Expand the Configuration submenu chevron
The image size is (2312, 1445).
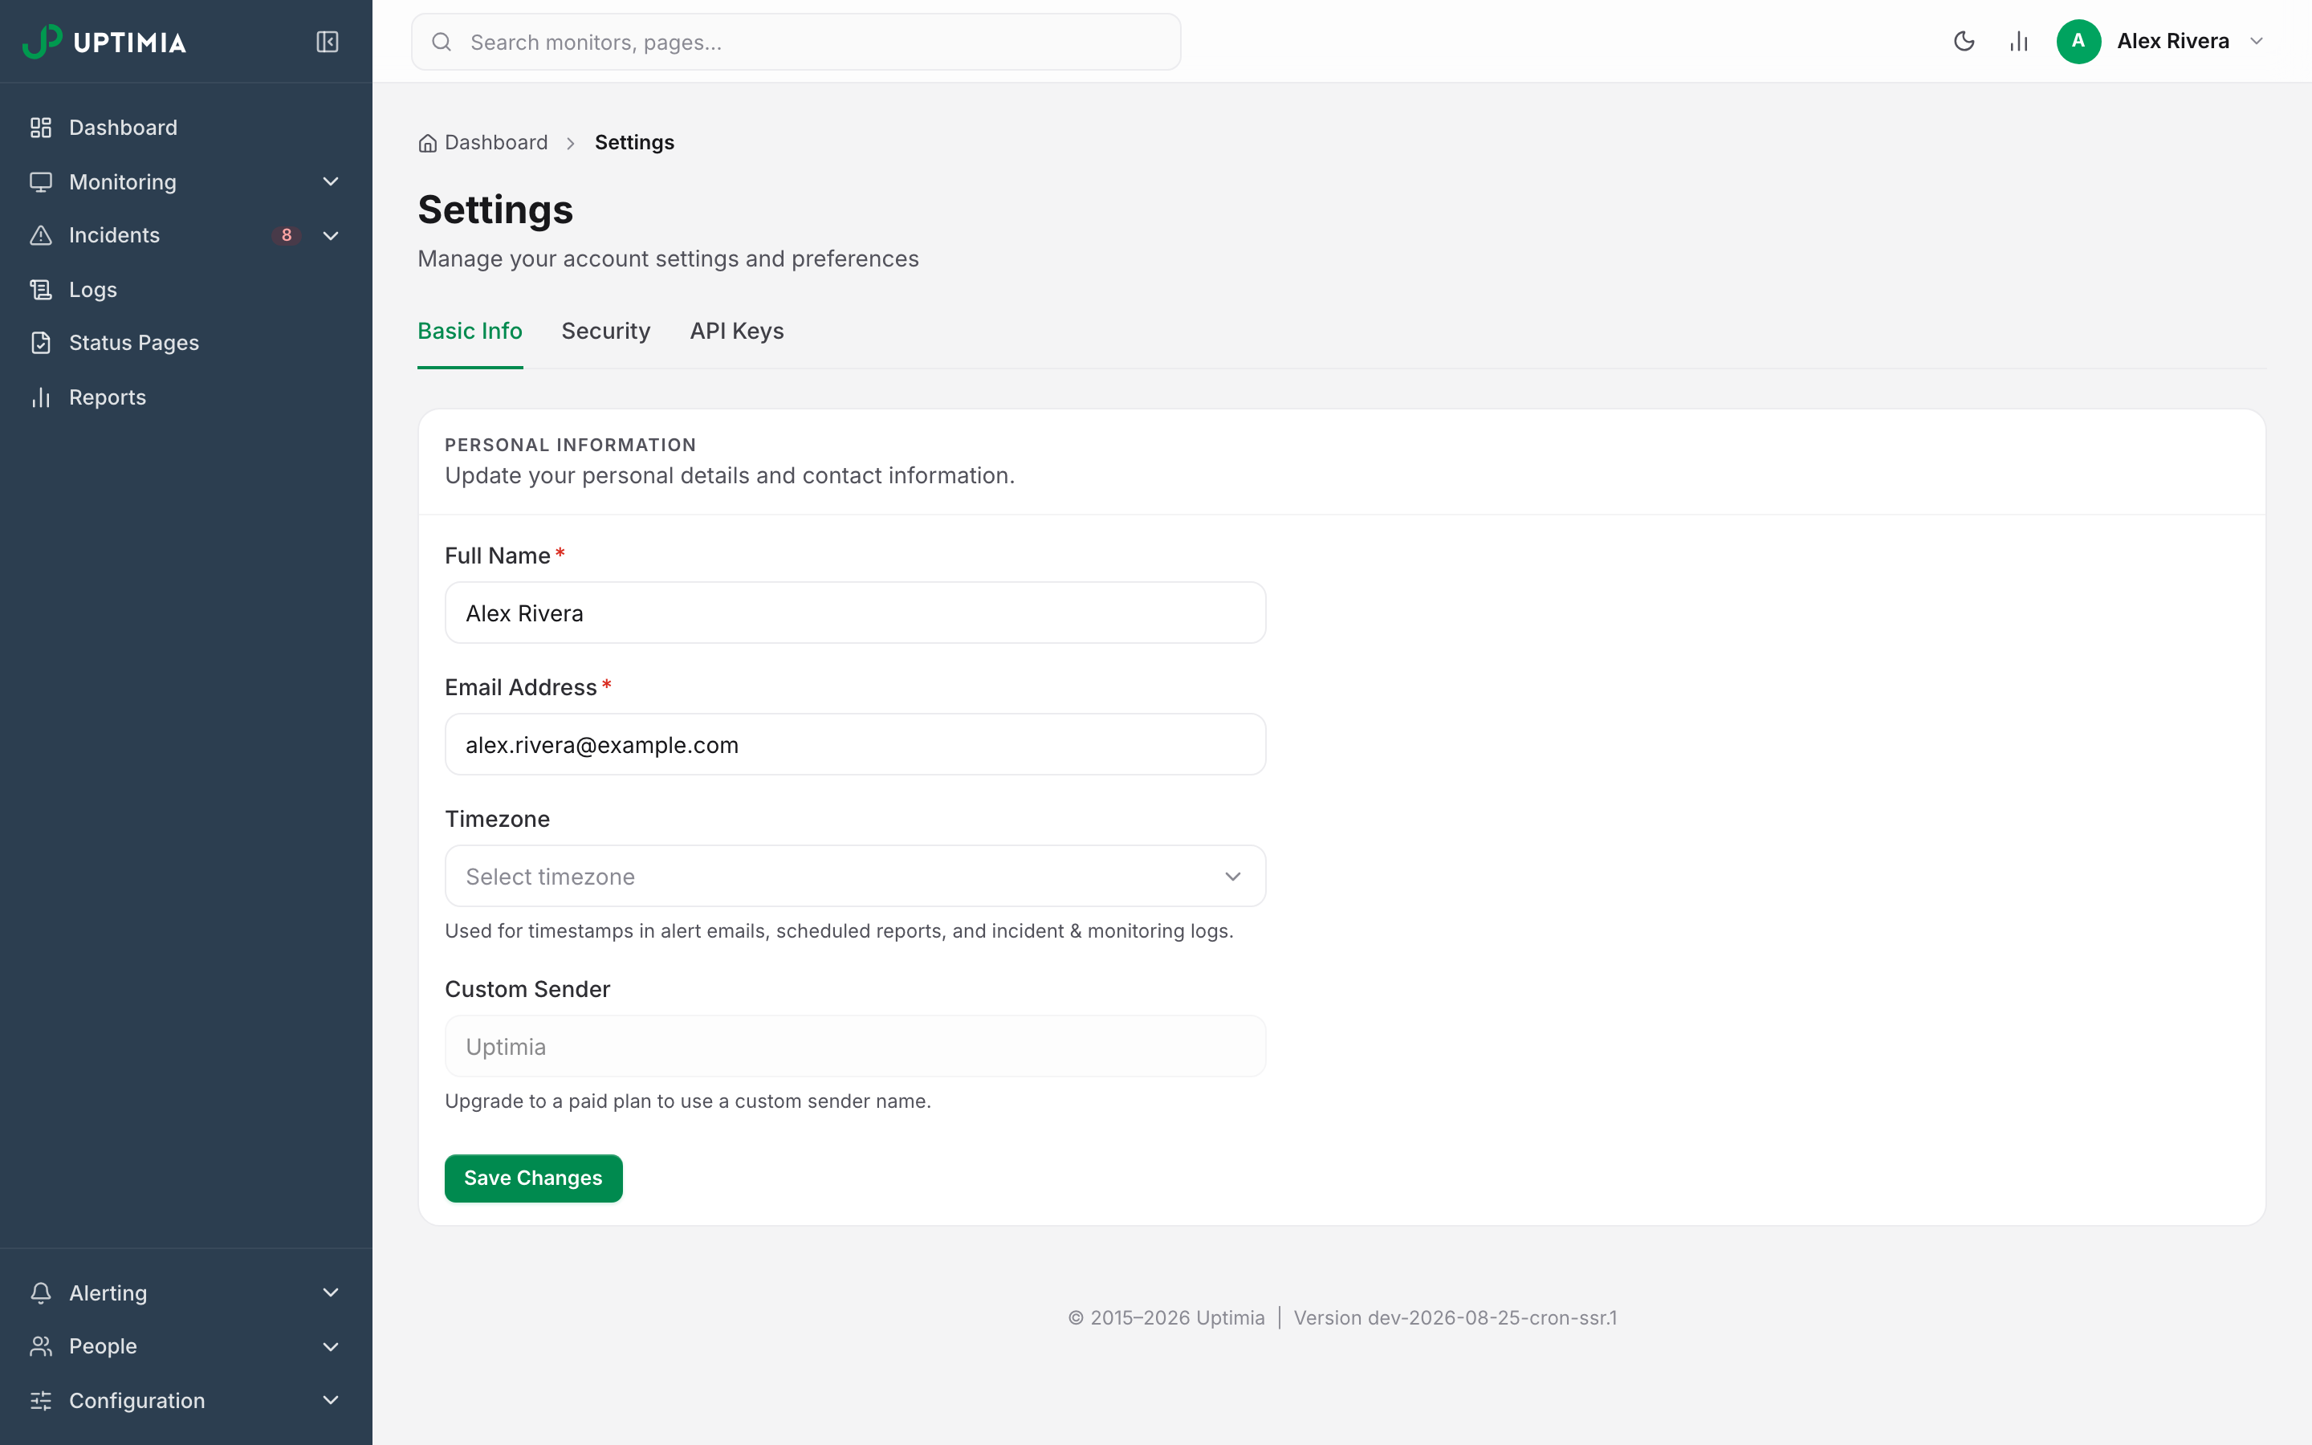coord(331,1401)
